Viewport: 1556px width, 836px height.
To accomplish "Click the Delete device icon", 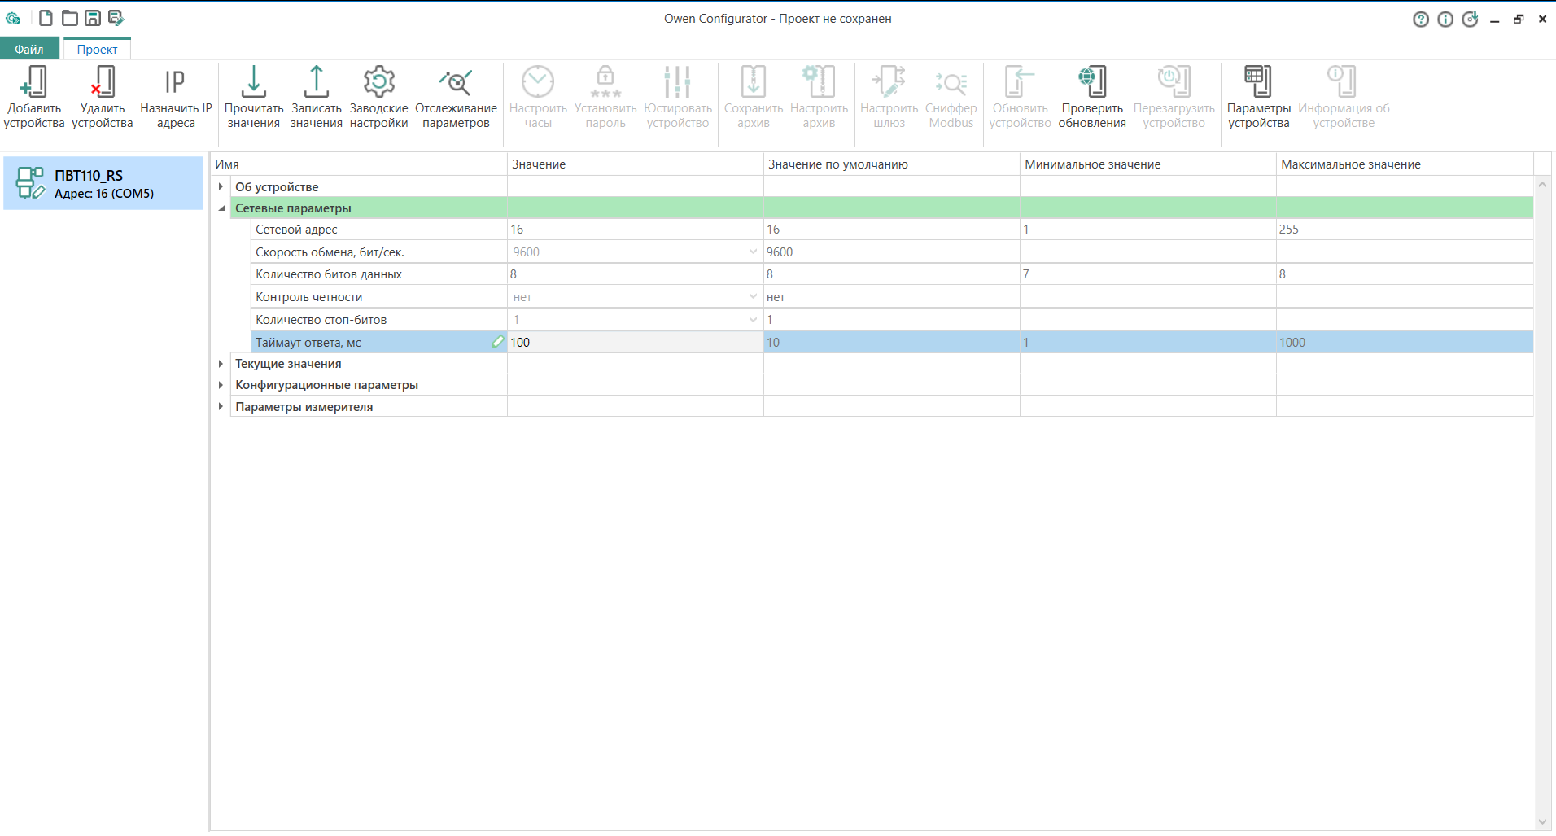I will point(102,82).
